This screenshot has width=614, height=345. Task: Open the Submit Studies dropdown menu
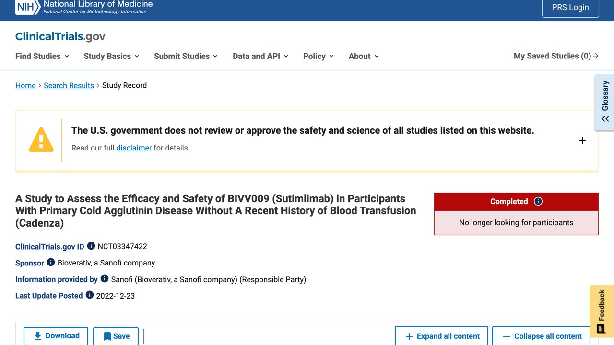(186, 56)
